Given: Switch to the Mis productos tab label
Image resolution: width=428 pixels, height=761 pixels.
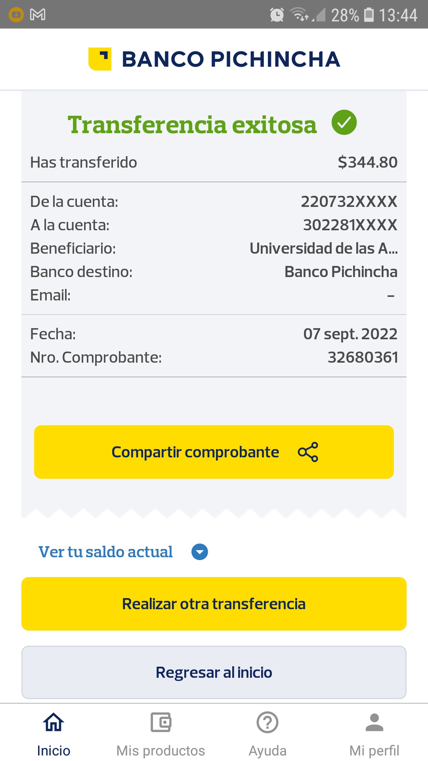Looking at the screenshot, I should pyautogui.click(x=160, y=751).
